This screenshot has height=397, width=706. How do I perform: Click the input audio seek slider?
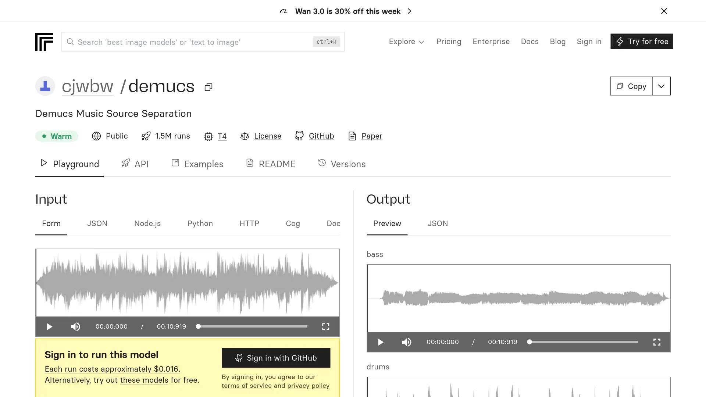pos(252,326)
